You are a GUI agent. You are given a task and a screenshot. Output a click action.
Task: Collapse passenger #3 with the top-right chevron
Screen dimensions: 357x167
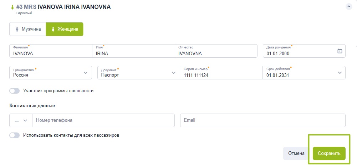point(349,7)
